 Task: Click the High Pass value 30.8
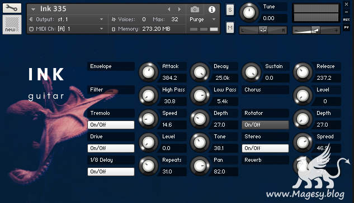(169, 101)
